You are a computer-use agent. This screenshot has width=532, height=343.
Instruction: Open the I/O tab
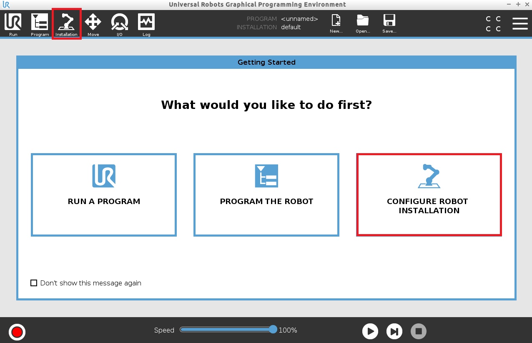point(120,25)
